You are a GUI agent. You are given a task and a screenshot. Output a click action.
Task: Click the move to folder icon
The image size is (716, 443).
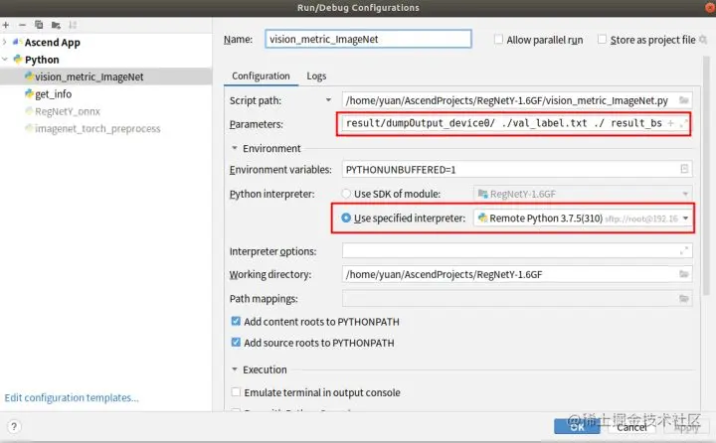56,25
